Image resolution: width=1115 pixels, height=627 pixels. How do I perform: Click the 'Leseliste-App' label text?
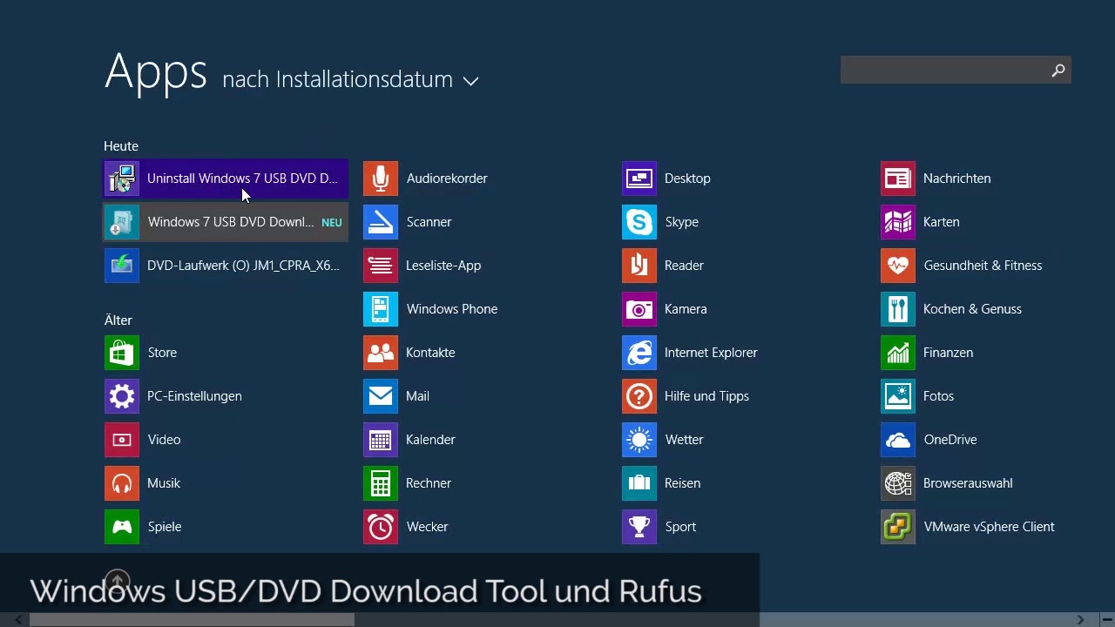point(443,266)
